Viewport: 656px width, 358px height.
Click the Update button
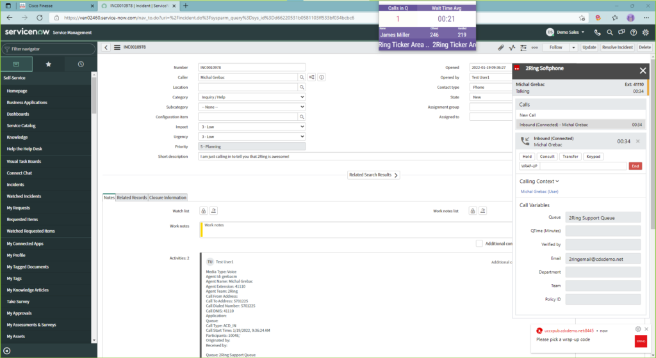tap(589, 47)
